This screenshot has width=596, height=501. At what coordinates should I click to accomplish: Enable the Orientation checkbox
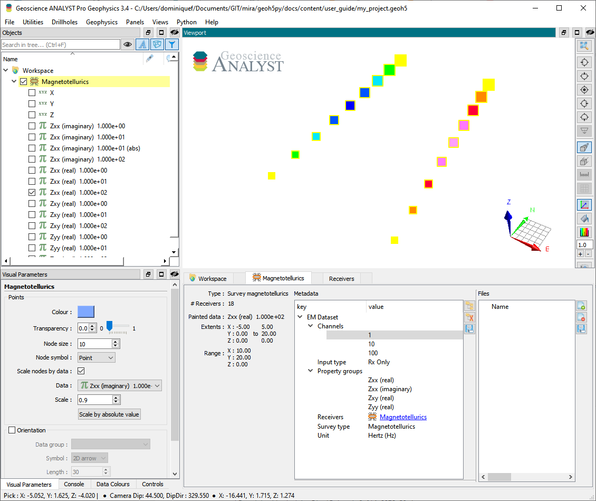pyautogui.click(x=12, y=430)
